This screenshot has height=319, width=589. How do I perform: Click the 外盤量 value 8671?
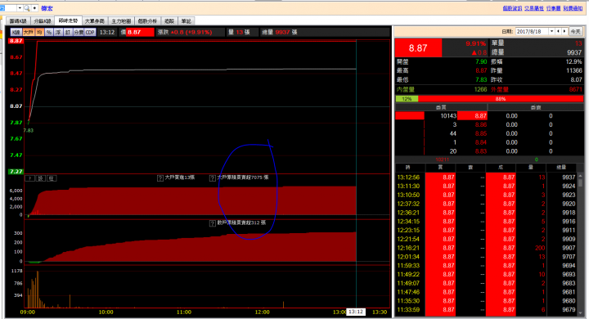pyautogui.click(x=575, y=89)
